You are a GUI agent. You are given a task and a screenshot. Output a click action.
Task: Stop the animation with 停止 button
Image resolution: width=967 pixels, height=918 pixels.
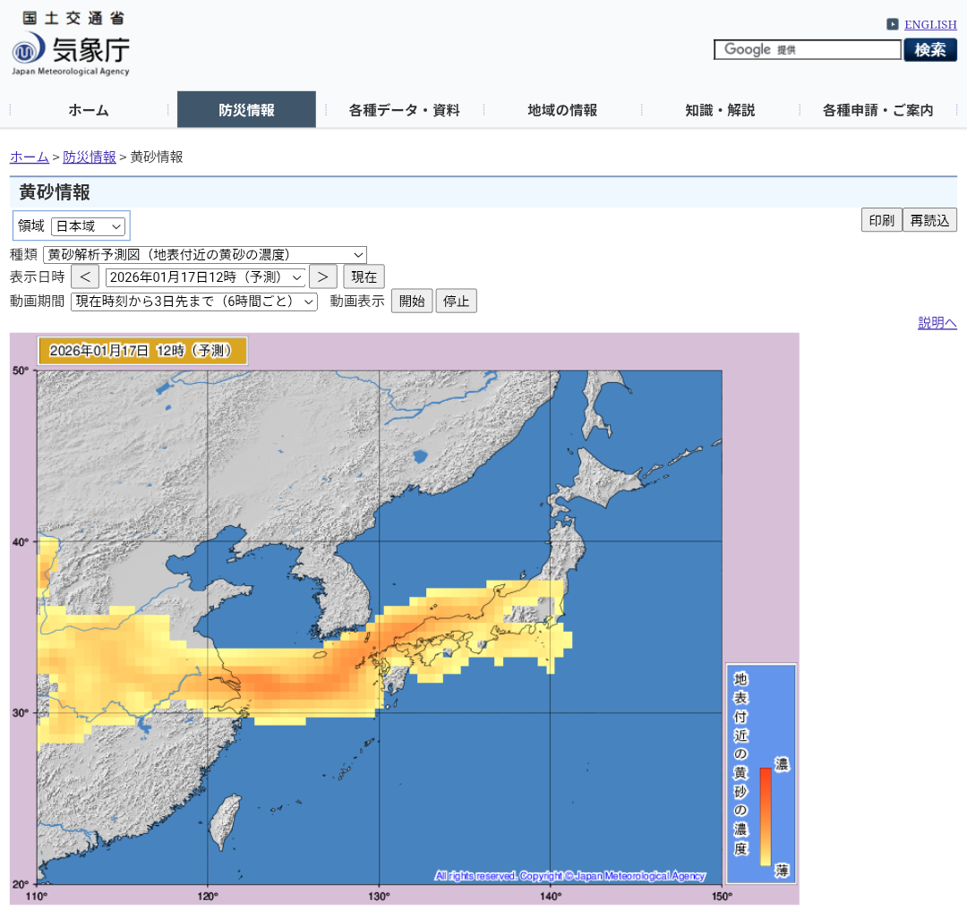(x=457, y=302)
